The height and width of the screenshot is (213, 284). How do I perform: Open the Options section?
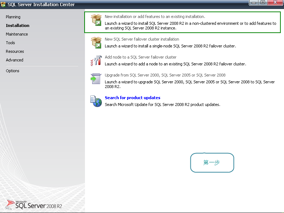[x=13, y=71]
